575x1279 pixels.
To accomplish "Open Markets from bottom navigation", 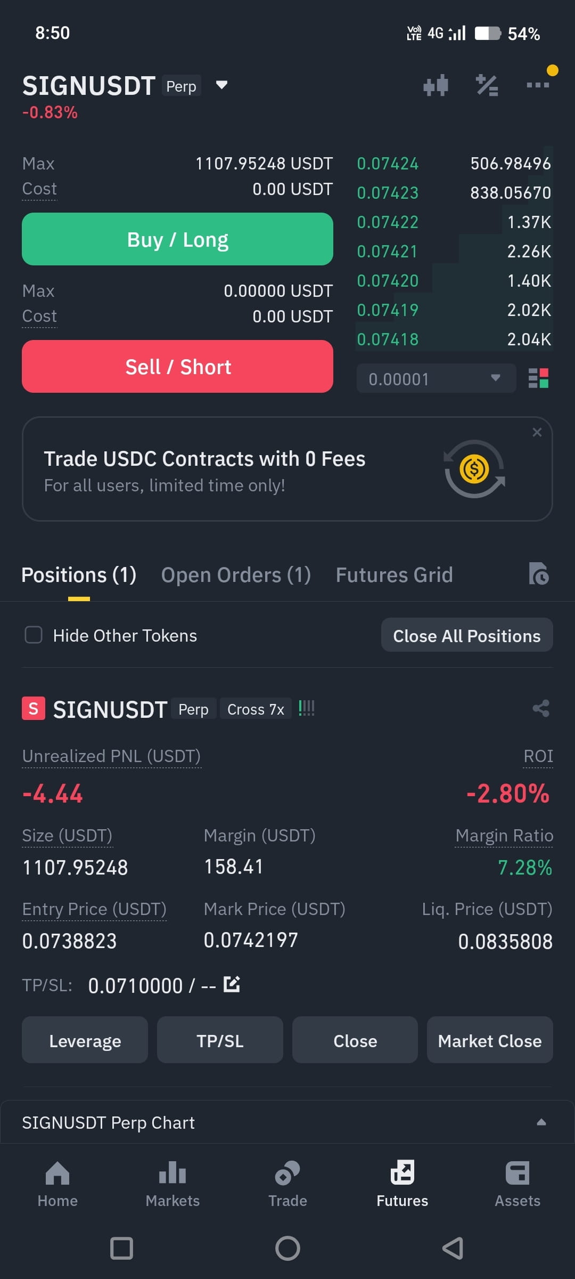I will click(172, 1184).
